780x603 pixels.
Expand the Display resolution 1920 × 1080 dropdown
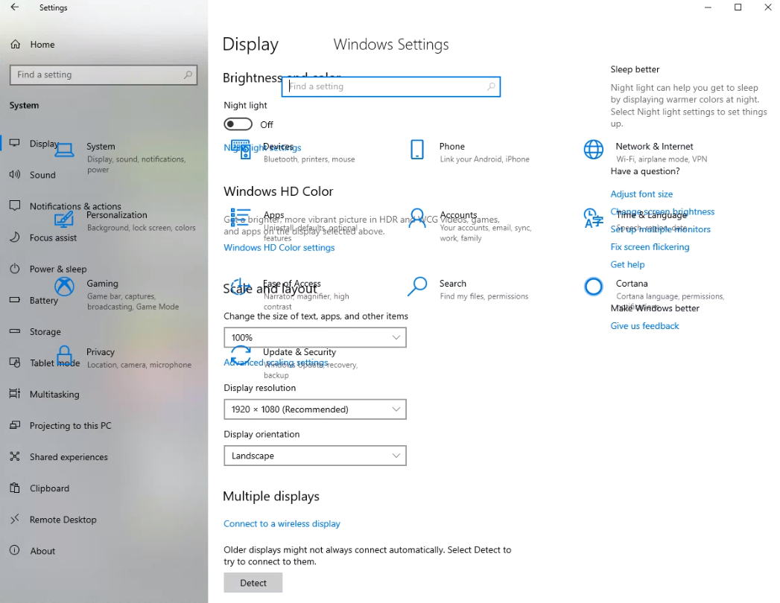(315, 409)
